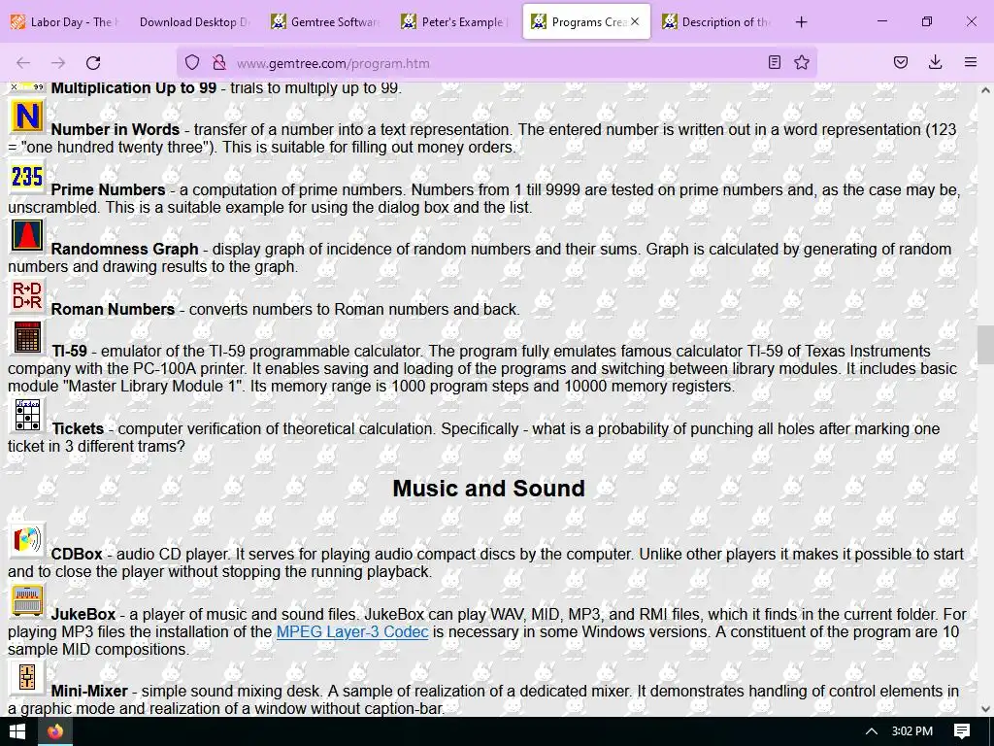Click the Number in Words program icon
The height and width of the screenshot is (746, 994).
click(x=27, y=117)
